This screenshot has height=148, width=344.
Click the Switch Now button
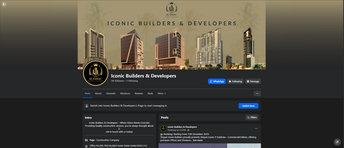pyautogui.click(x=249, y=106)
